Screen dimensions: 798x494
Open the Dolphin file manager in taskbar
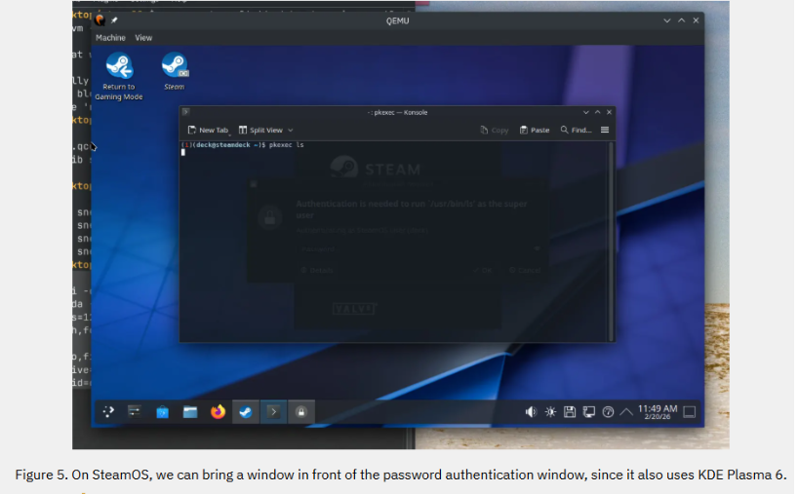[190, 411]
